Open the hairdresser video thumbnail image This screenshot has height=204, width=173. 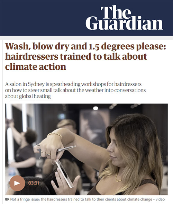click(86, 149)
